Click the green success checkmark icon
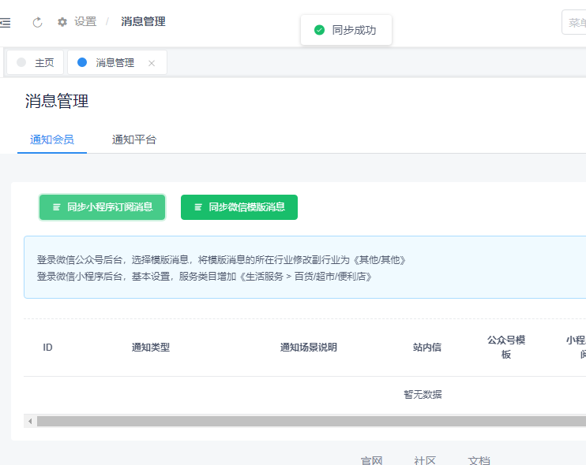The image size is (586, 465). 319,30
